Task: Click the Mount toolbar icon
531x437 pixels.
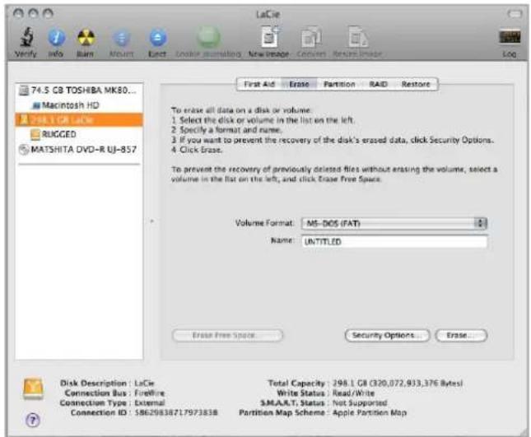Action: (122, 37)
